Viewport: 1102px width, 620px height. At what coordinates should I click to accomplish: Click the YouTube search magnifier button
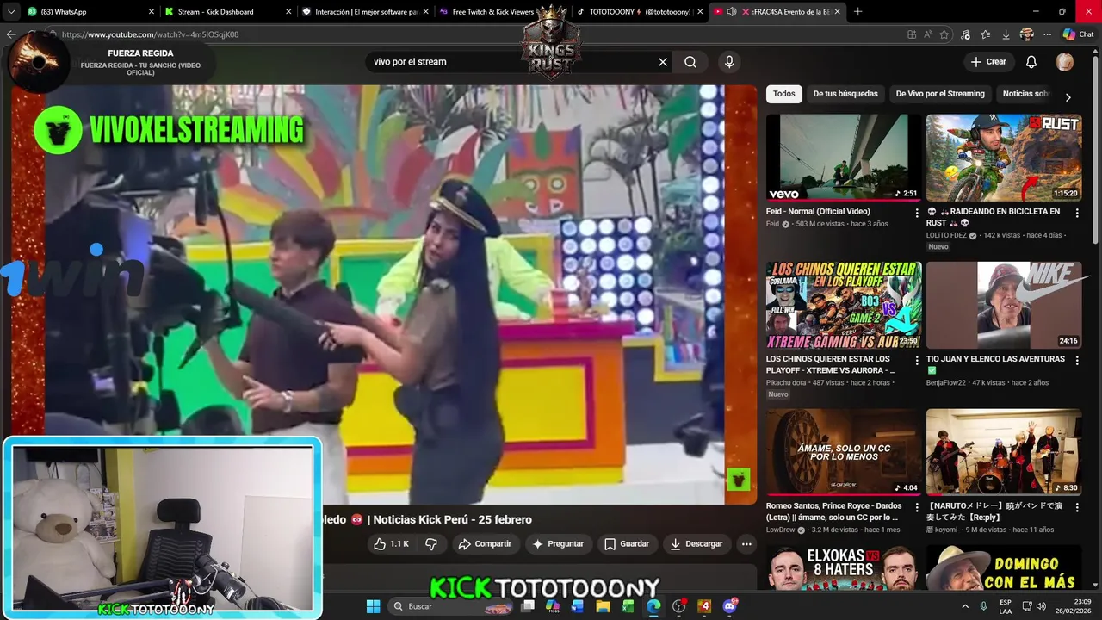pos(690,62)
